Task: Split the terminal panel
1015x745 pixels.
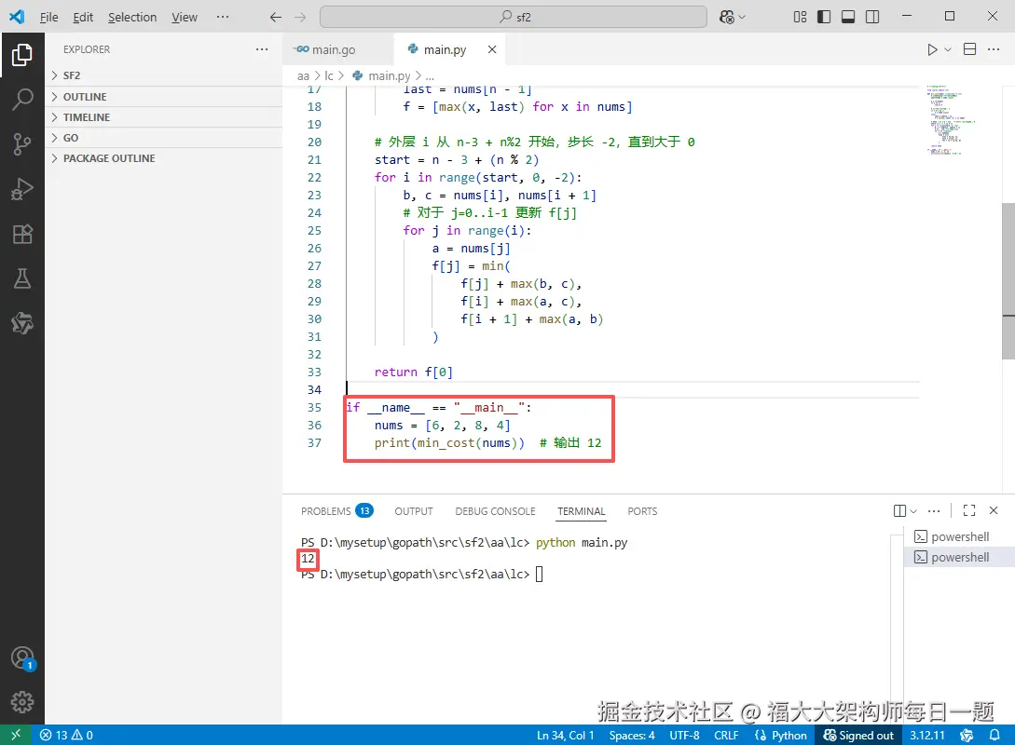Action: 899,511
